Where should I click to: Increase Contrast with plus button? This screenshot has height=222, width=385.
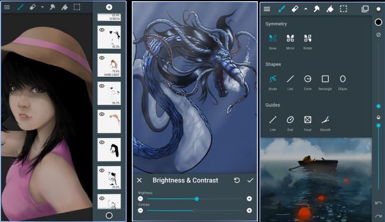click(249, 210)
